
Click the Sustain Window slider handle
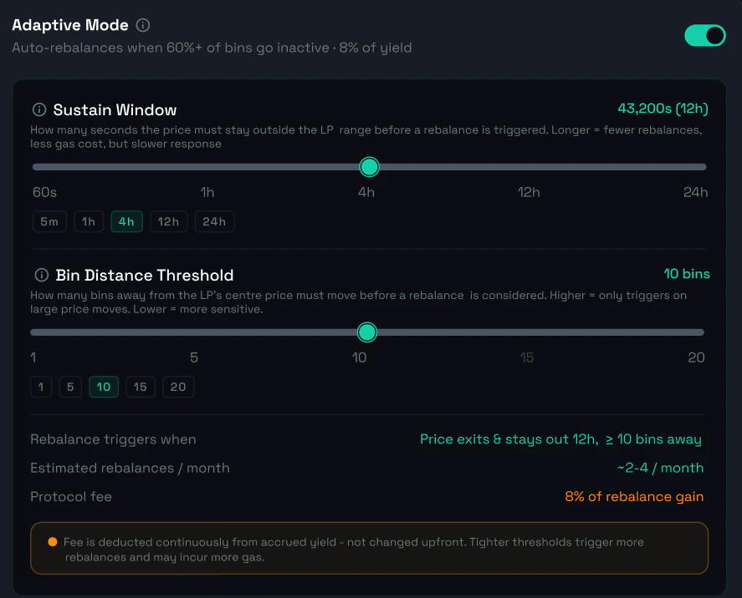(369, 166)
